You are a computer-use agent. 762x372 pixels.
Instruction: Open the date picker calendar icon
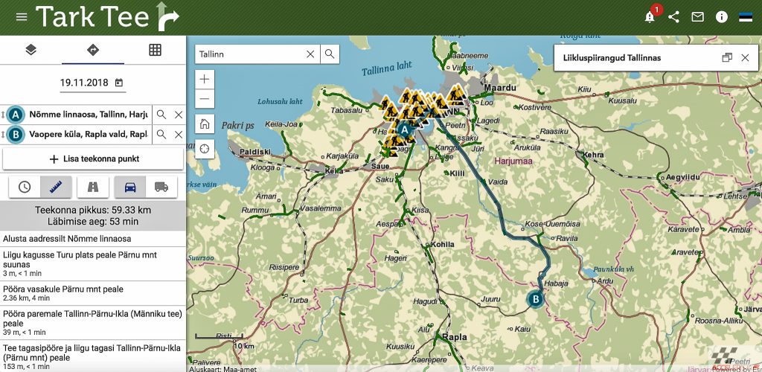pyautogui.click(x=119, y=83)
